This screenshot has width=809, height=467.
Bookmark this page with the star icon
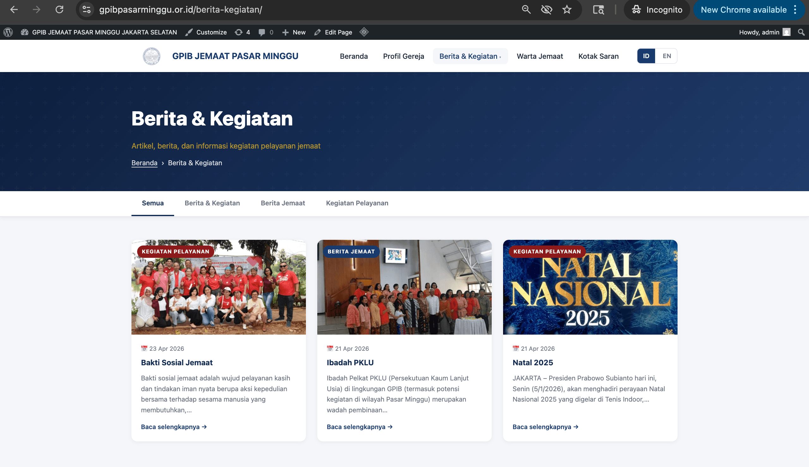tap(567, 9)
